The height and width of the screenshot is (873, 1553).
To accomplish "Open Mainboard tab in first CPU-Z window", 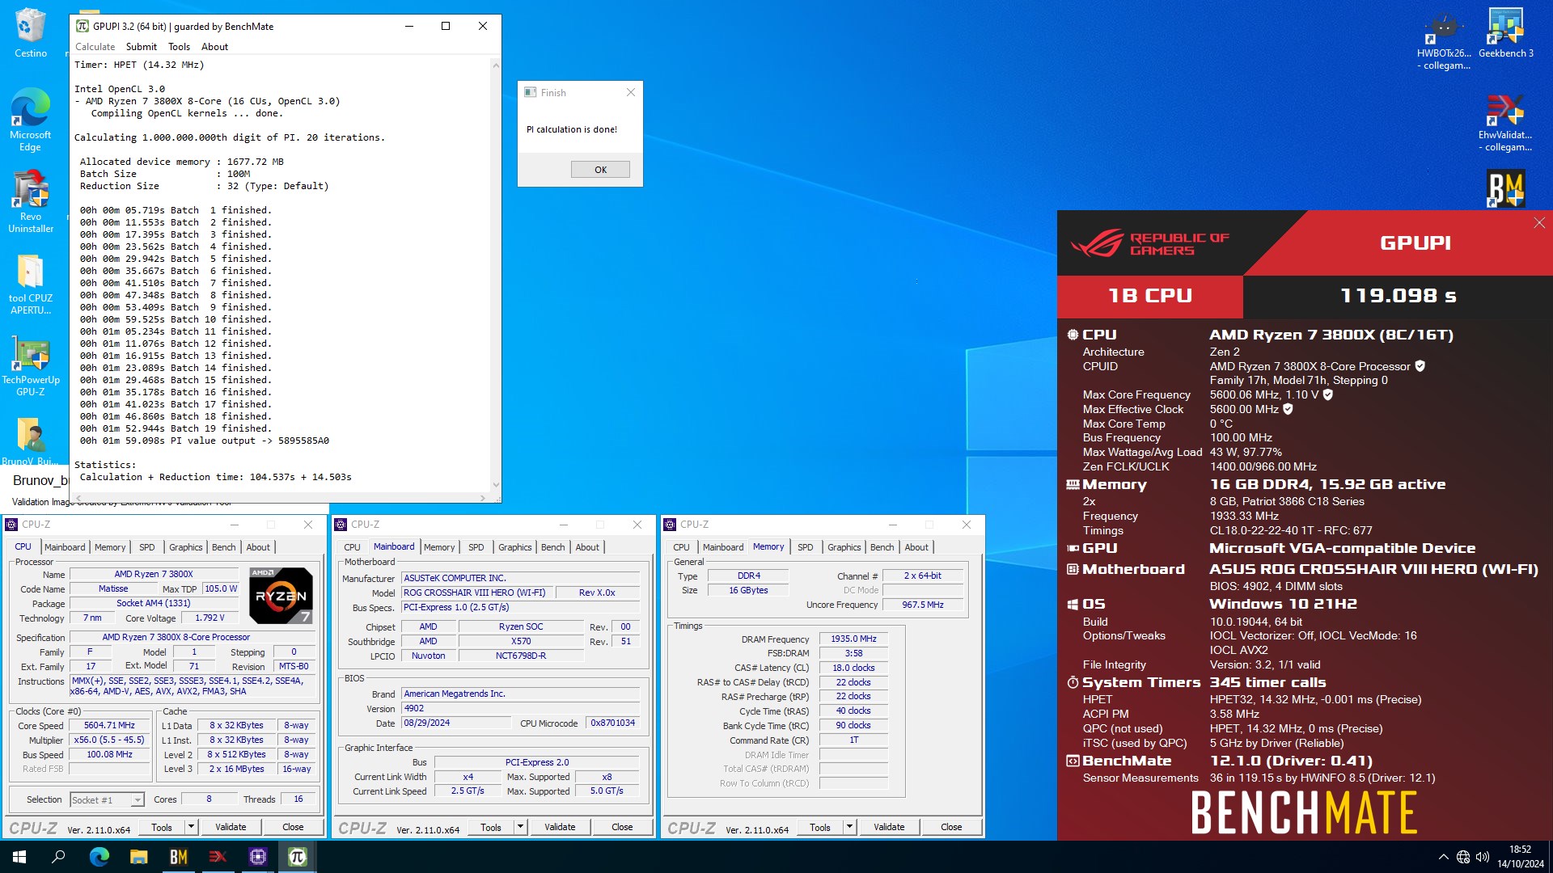I will click(65, 547).
